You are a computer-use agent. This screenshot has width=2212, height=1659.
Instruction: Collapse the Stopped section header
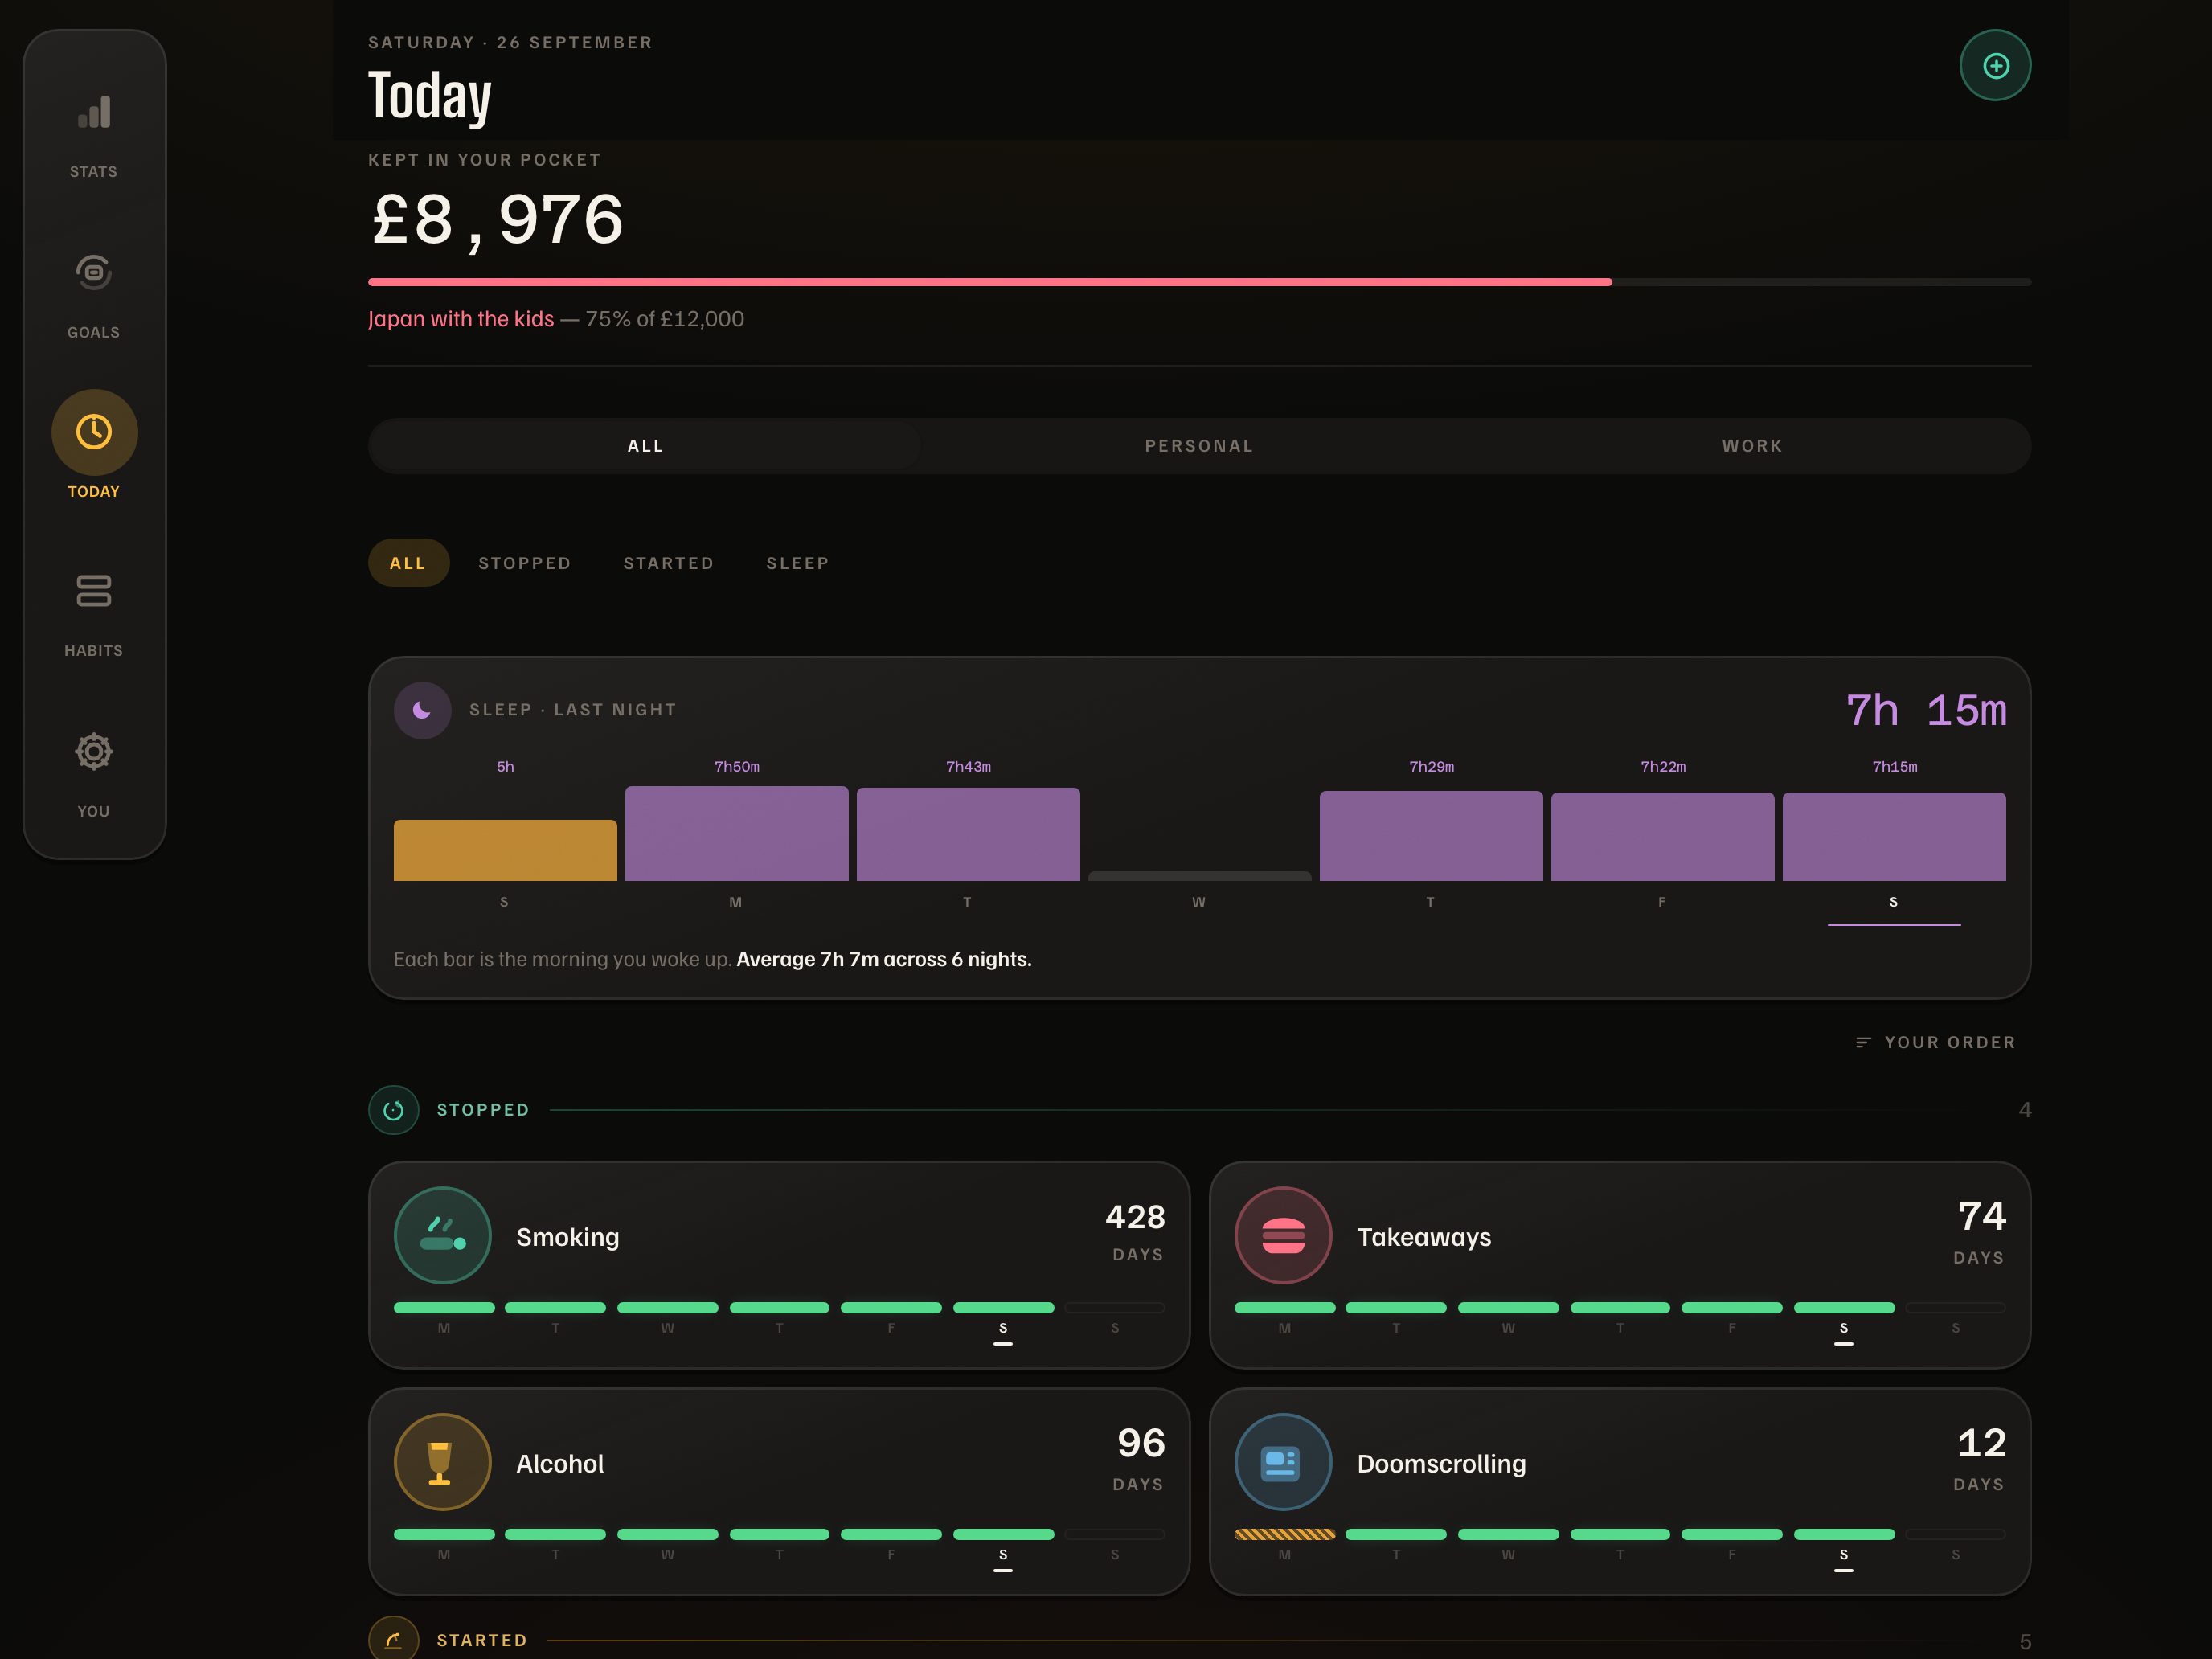point(1199,1110)
